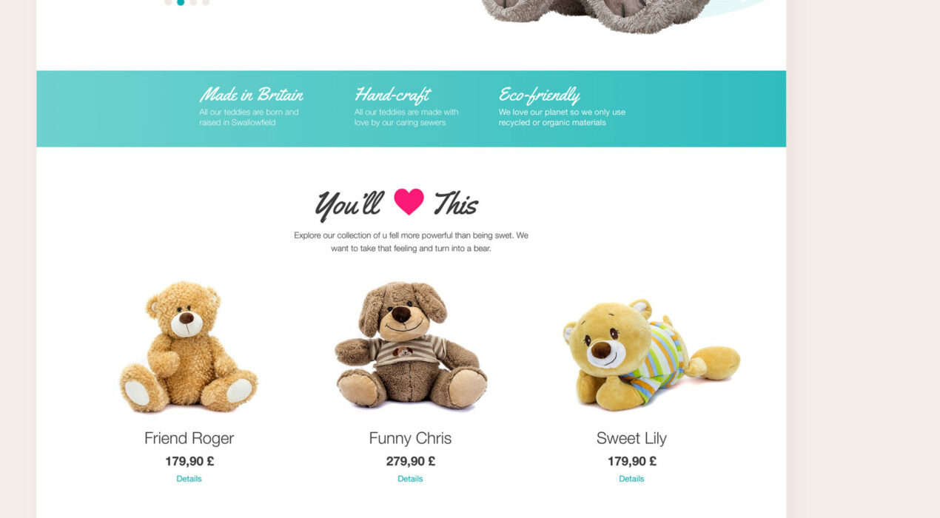Open Details link under Funny Chris
Image resolution: width=940 pixels, height=518 pixels.
tap(410, 479)
